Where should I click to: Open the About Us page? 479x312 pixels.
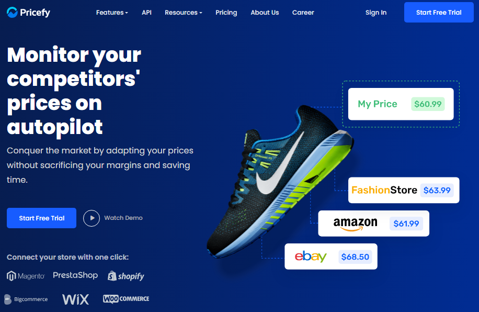pos(265,13)
